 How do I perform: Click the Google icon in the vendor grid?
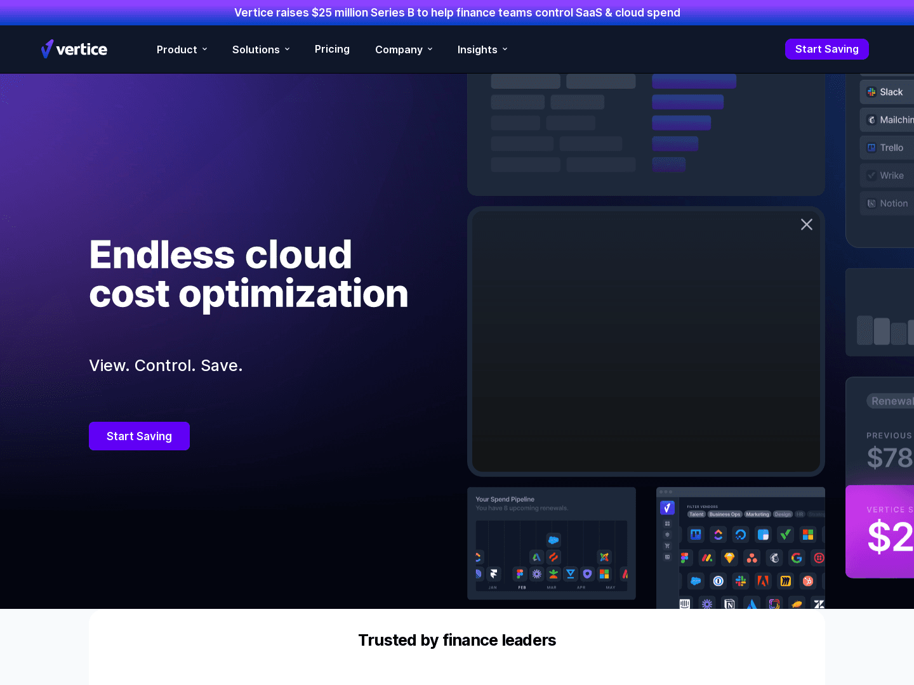click(x=797, y=558)
